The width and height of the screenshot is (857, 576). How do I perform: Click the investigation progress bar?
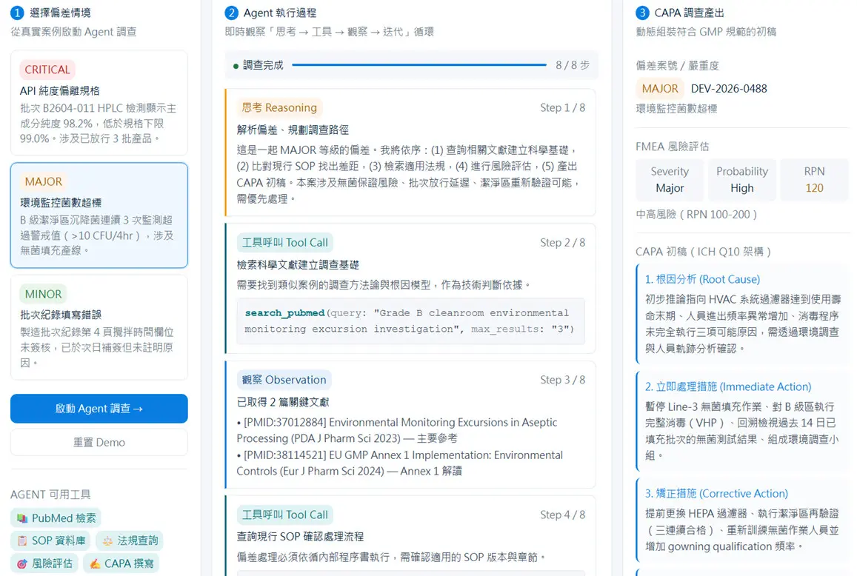point(419,65)
